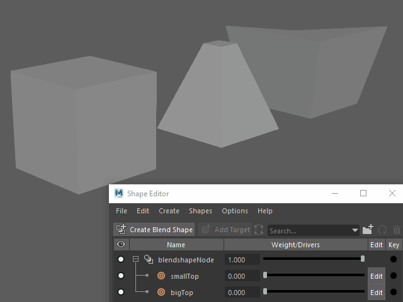Click the Weight/Drivers column header
The height and width of the screenshot is (302, 403).
pos(295,245)
